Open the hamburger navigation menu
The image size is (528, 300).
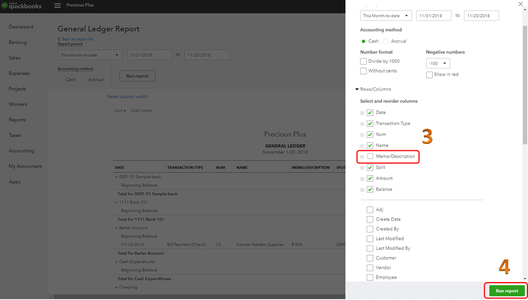tap(58, 5)
